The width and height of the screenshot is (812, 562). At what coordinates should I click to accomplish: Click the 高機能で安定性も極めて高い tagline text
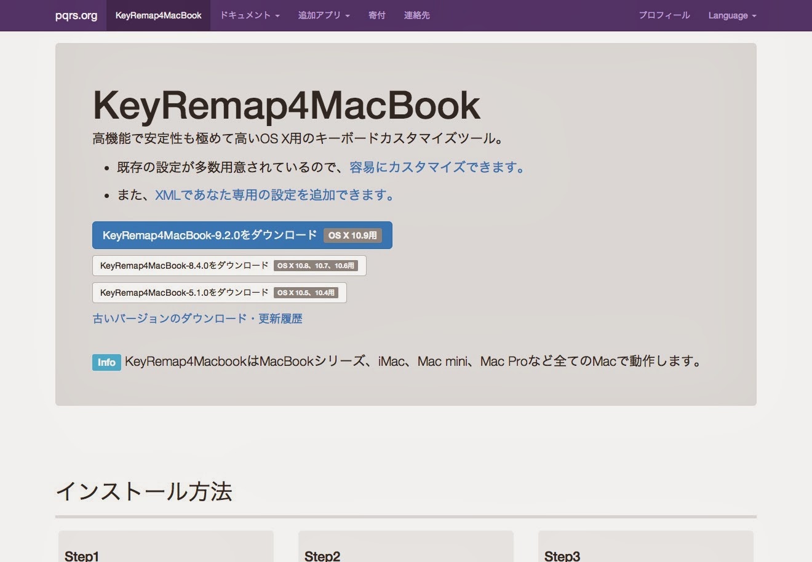coord(298,138)
